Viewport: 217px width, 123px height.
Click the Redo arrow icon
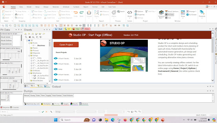coord(81,13)
